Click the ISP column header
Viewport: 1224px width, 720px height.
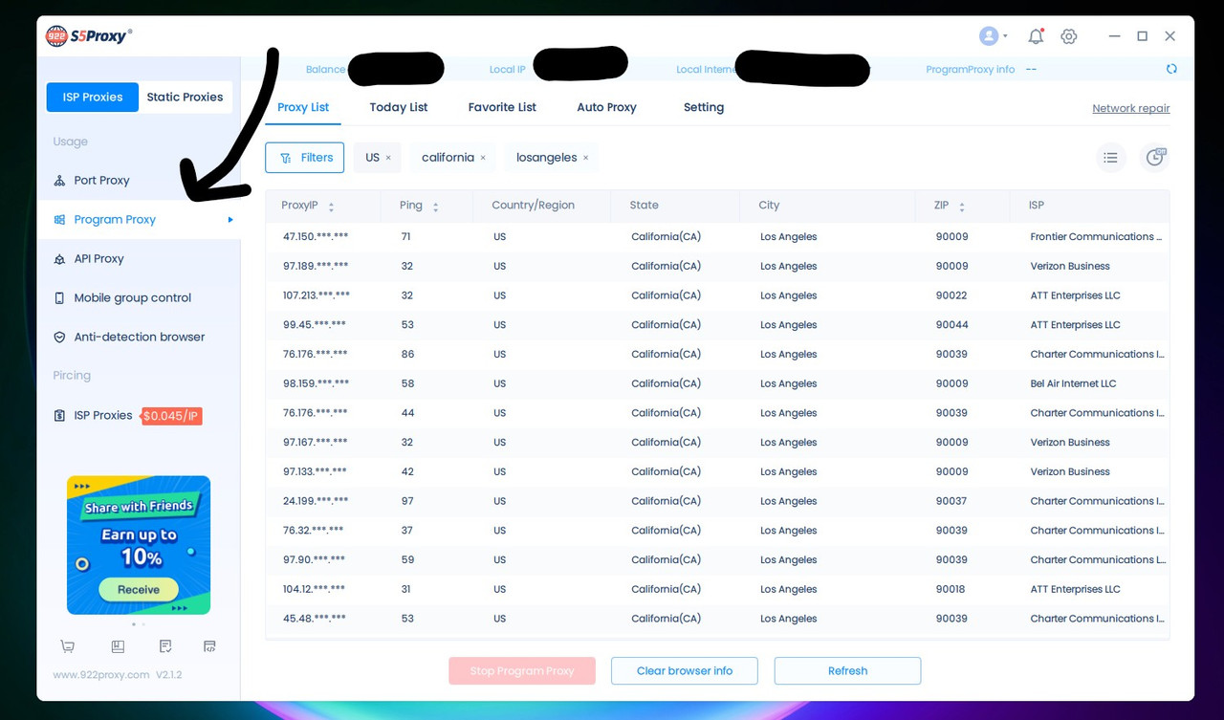click(1037, 206)
